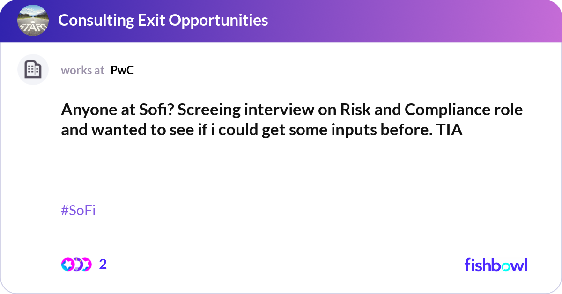Click the 'works at' byline text
This screenshot has width=562, height=294.
82,70
